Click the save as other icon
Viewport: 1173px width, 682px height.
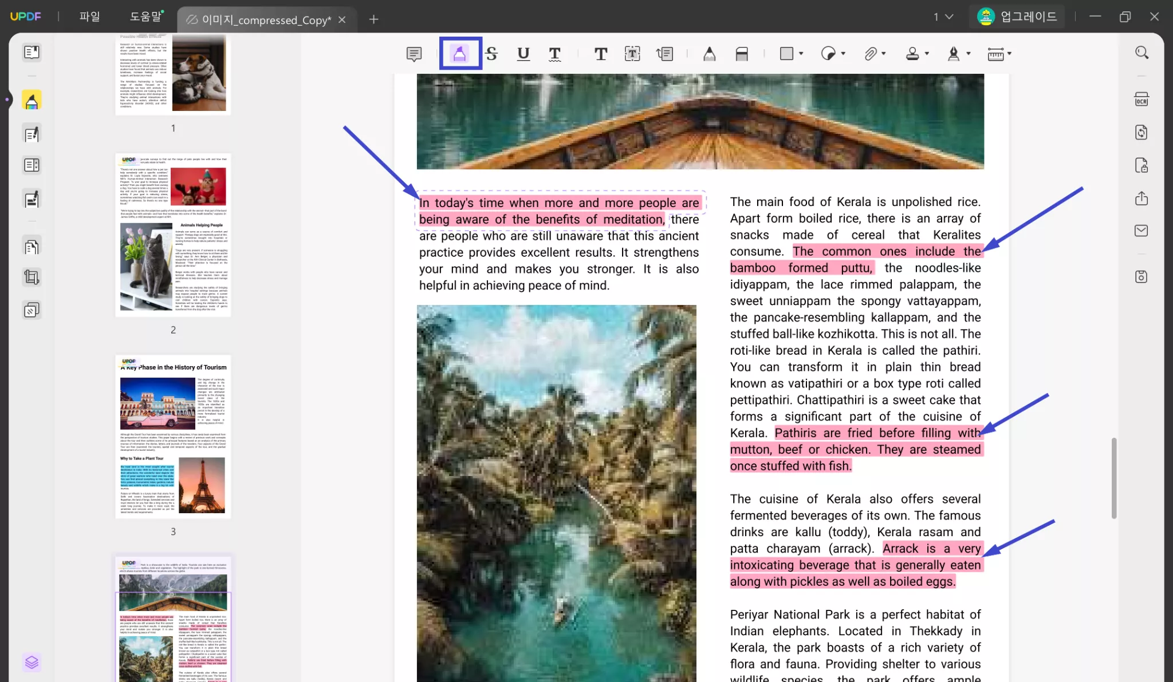pyautogui.click(x=1141, y=277)
